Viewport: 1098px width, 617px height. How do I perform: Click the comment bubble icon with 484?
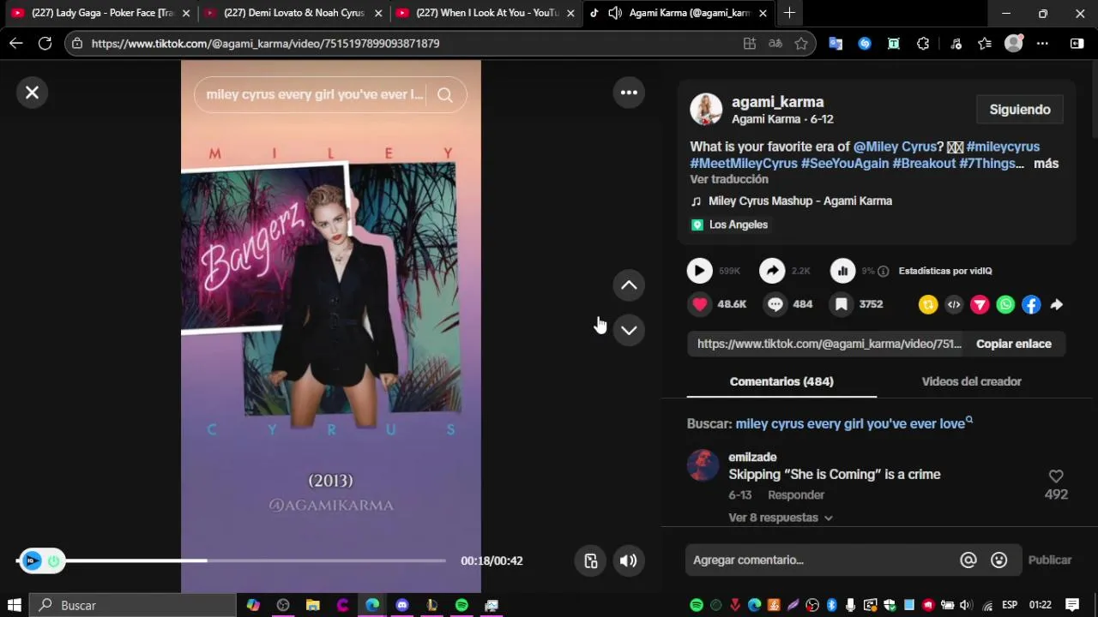(775, 304)
